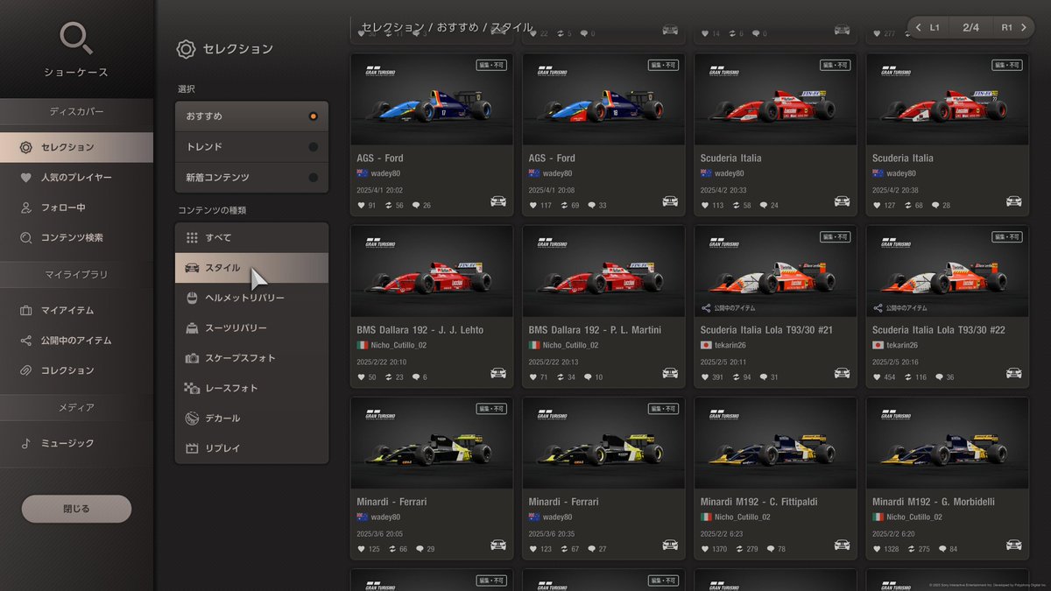
Task: Choose ヘルメットリバリー content type
Action: tap(251, 298)
